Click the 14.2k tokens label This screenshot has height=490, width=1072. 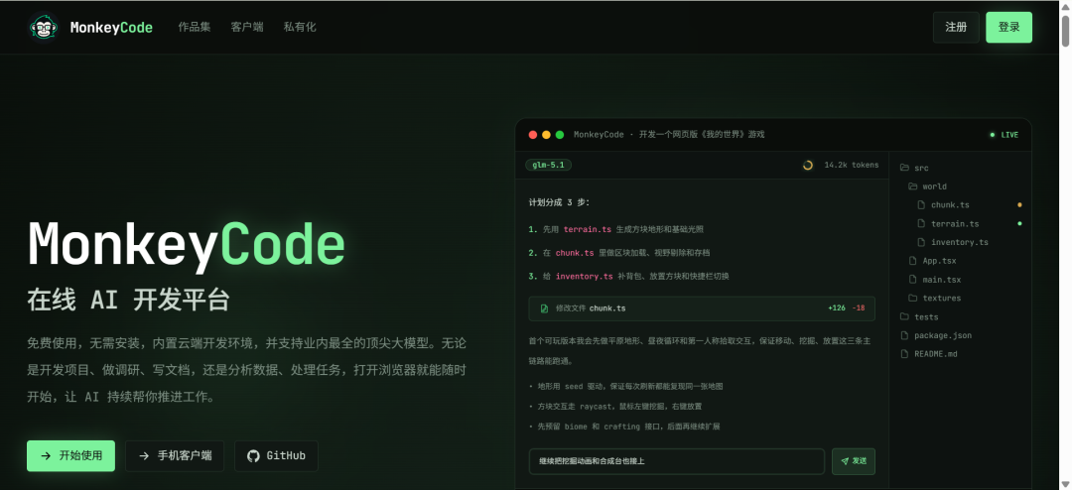tap(852, 165)
